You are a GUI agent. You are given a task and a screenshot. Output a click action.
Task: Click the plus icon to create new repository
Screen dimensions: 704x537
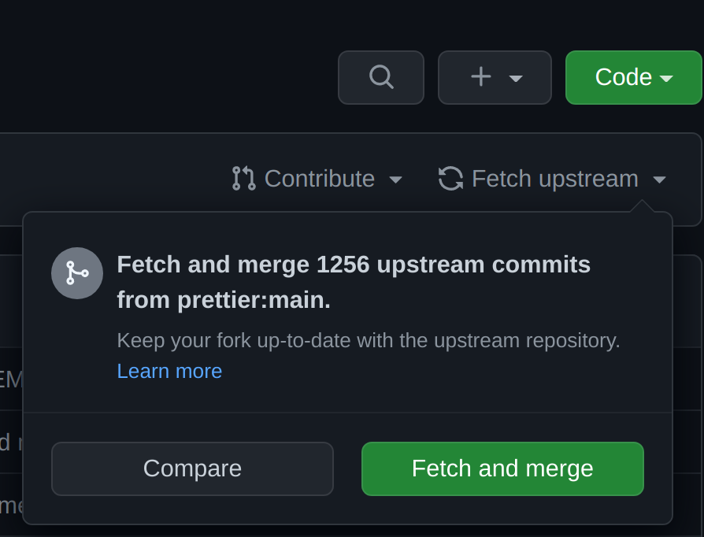[480, 76]
